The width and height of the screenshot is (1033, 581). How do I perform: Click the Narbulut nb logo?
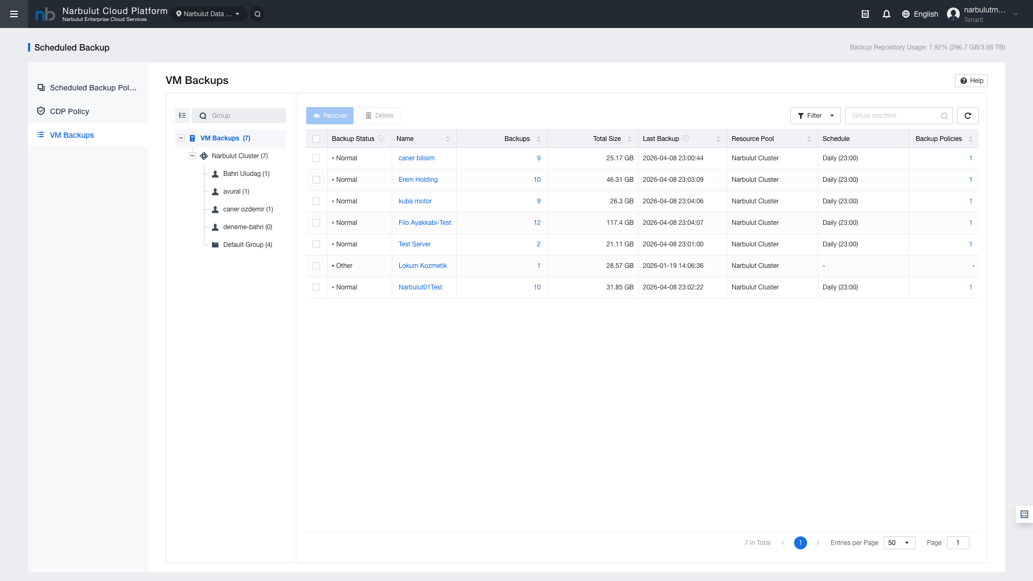45,15
